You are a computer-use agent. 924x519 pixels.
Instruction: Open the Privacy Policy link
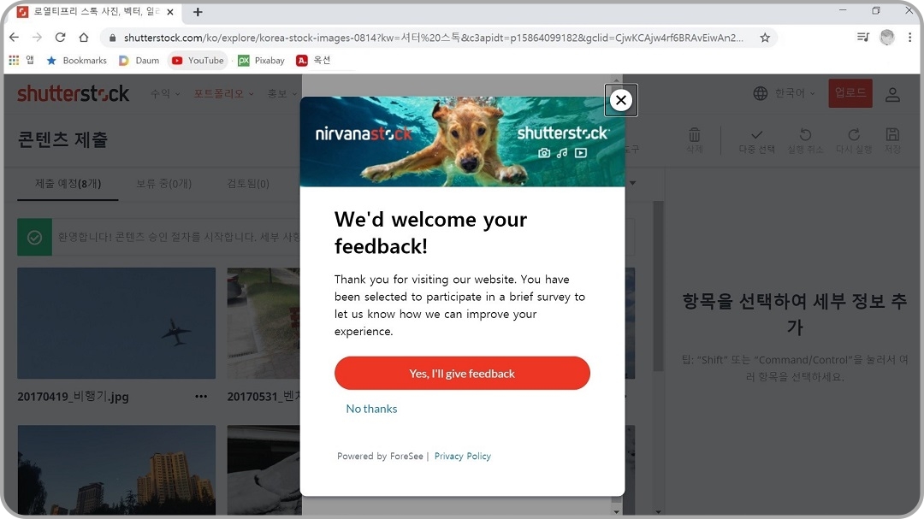pos(463,456)
